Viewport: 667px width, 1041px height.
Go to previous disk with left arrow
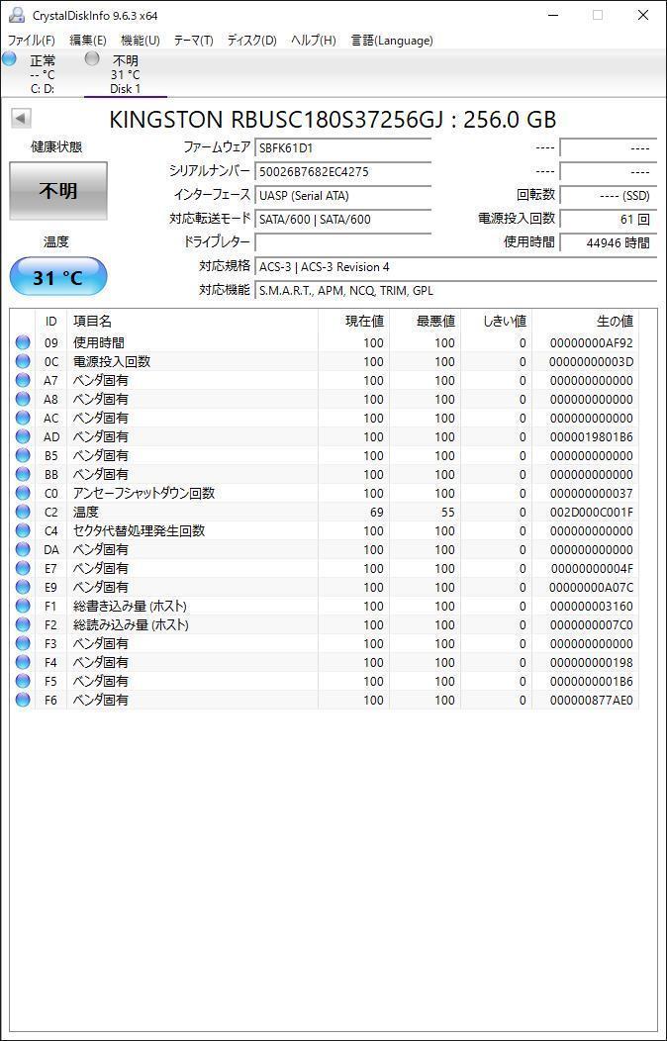point(21,119)
